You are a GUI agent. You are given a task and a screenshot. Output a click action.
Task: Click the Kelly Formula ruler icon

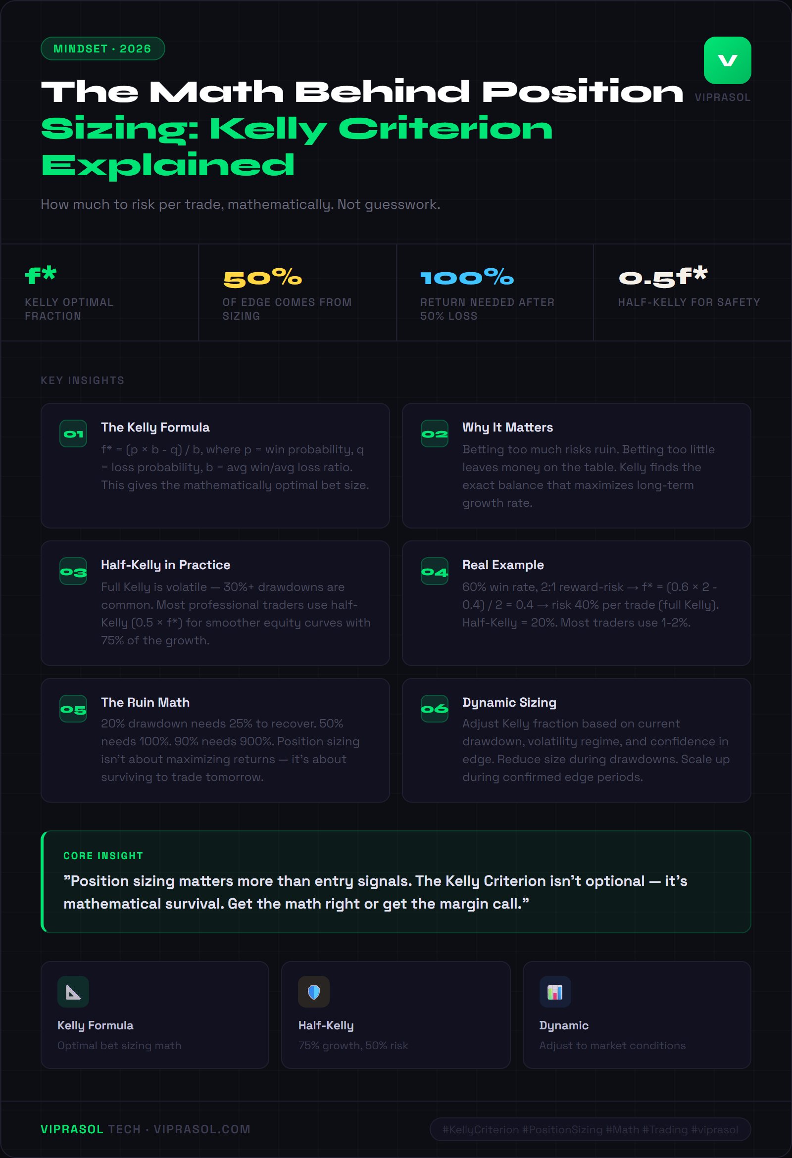73,992
